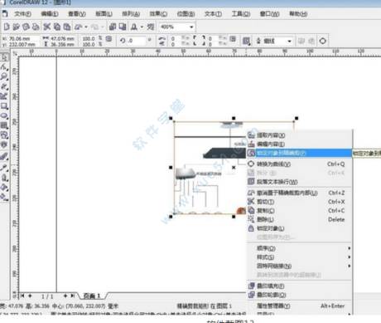Click the Undo toolbar icon

(79, 27)
